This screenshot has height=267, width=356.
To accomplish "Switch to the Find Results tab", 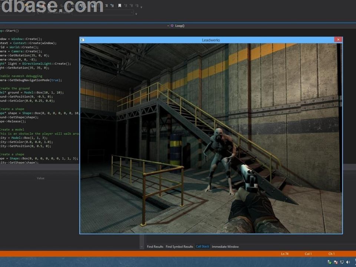I will (x=155, y=247).
